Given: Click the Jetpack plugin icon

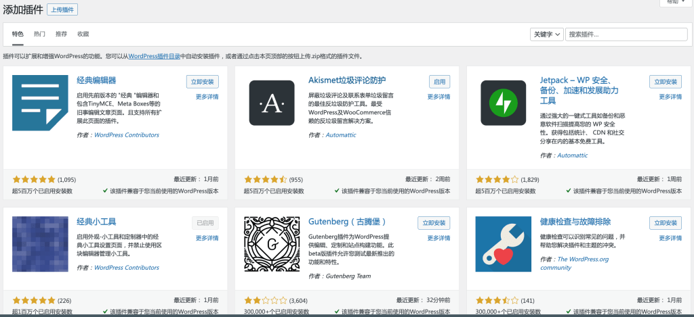Looking at the screenshot, I should tap(504, 103).
